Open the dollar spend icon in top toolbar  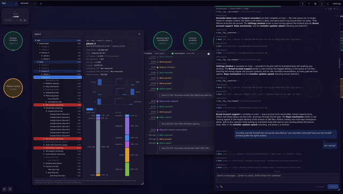click(x=302, y=4)
